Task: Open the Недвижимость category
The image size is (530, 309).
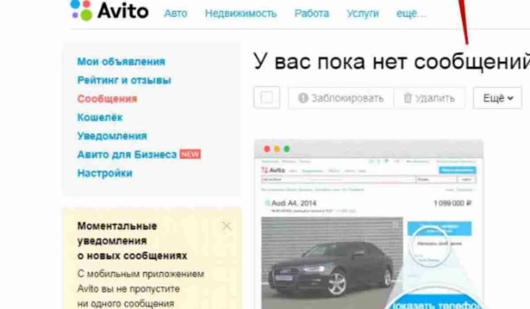Action: (241, 14)
